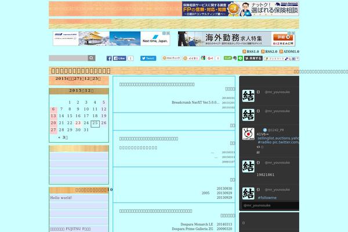348x232 pixels.
Task: Open the 海外勤務 BIZREACH banner ad
Action: pyautogui.click(x=237, y=39)
